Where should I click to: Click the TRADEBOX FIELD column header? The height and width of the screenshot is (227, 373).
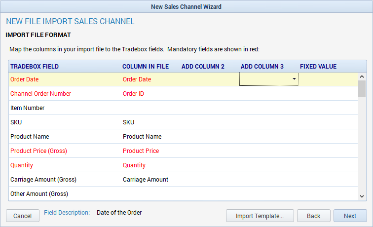(35, 67)
